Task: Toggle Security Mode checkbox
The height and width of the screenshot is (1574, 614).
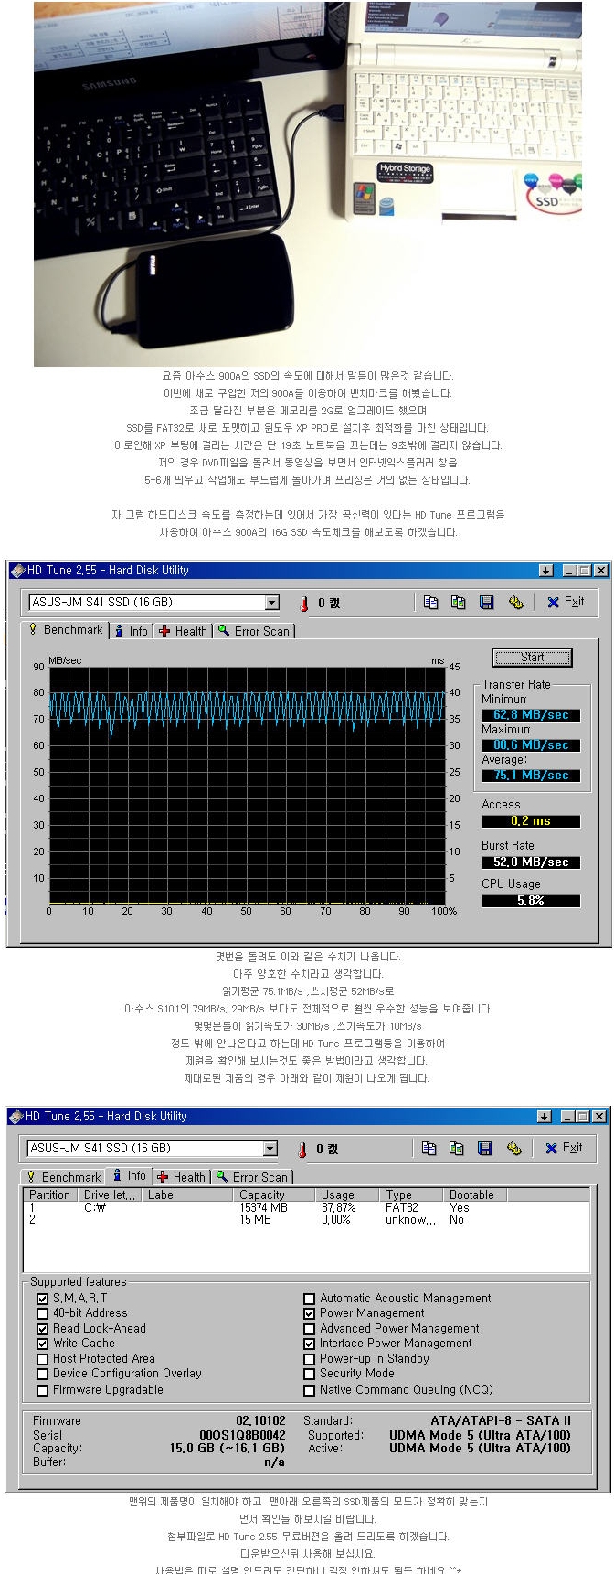Action: coord(310,1374)
